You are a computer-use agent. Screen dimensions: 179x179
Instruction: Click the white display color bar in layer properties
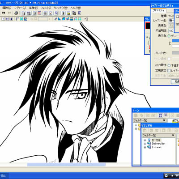[175, 46]
